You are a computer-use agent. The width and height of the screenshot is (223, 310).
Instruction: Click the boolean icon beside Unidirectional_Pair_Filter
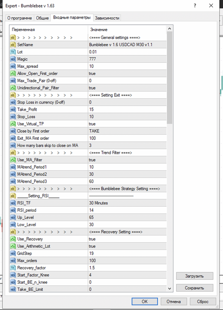(13, 88)
